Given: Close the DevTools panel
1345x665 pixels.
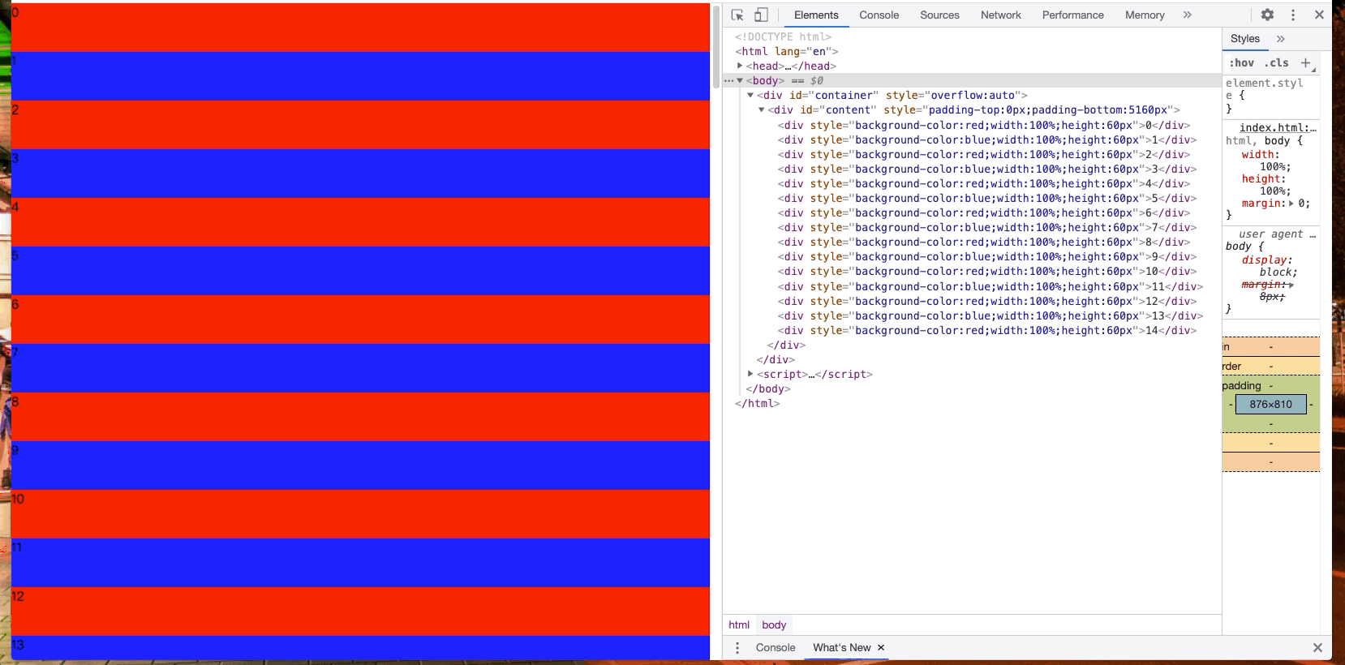Looking at the screenshot, I should coord(1319,15).
